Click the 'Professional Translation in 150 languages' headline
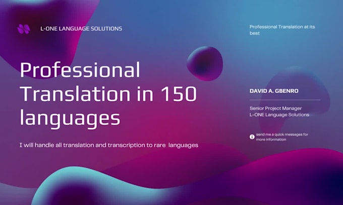This screenshot has width=343, height=205. [x=108, y=94]
